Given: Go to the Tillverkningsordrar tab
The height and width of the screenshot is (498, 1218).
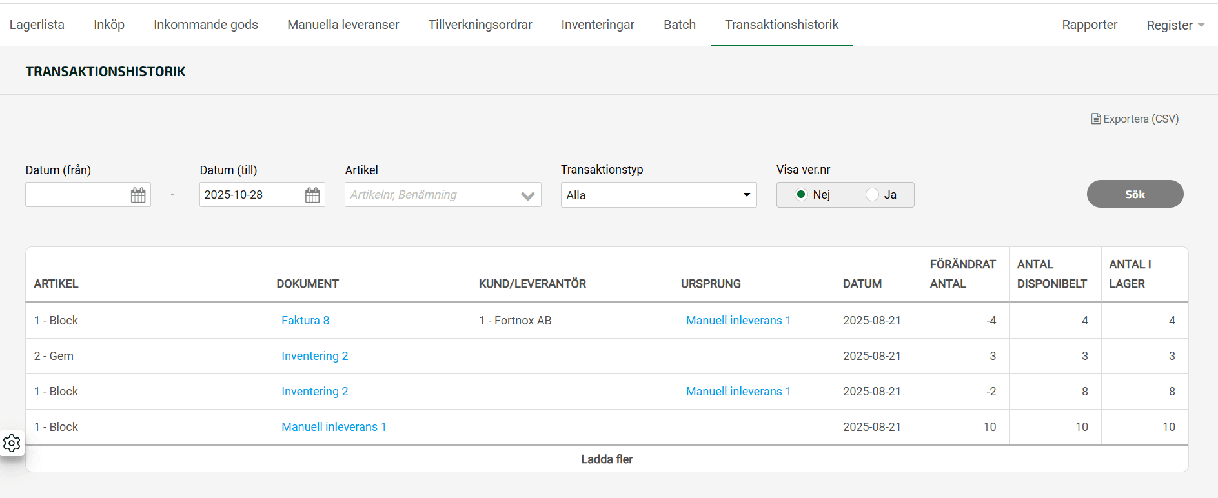Looking at the screenshot, I should click(480, 25).
